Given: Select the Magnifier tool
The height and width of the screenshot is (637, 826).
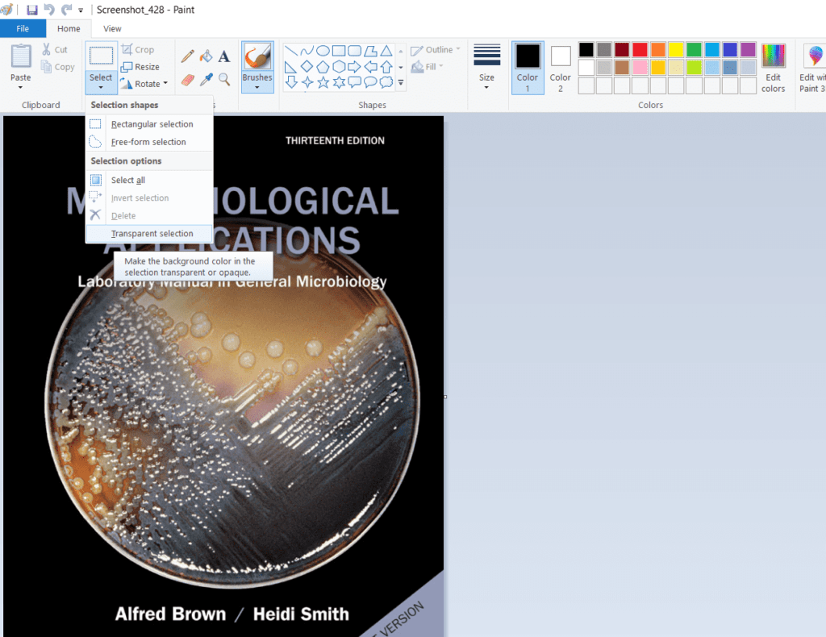Looking at the screenshot, I should (x=224, y=80).
